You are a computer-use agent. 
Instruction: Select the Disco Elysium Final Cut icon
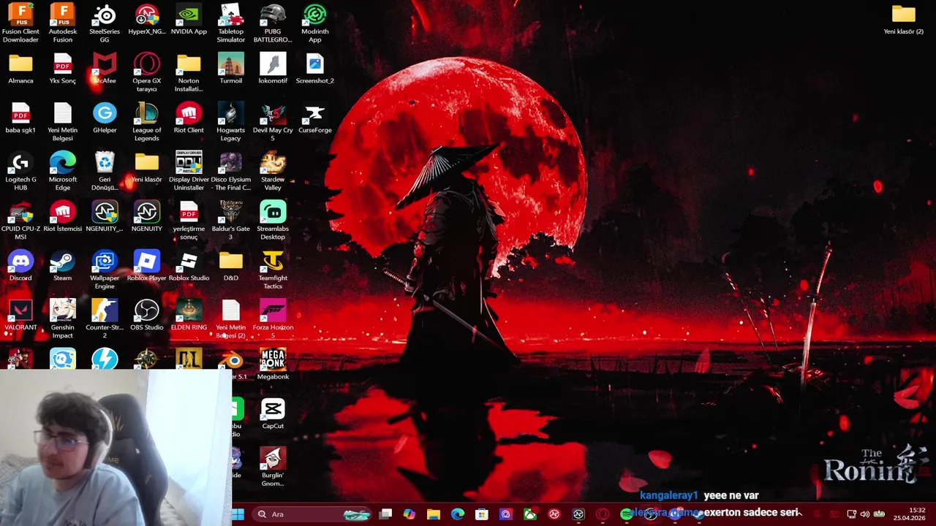[x=230, y=171]
